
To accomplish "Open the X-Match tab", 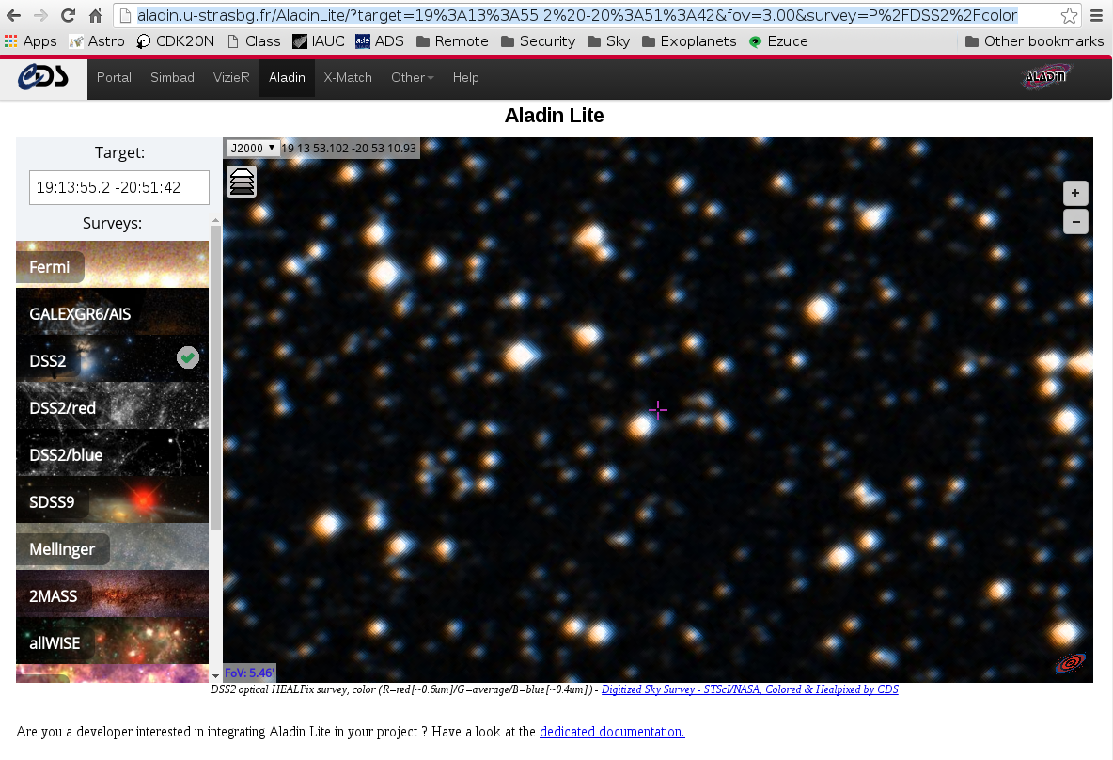I will 348,77.
